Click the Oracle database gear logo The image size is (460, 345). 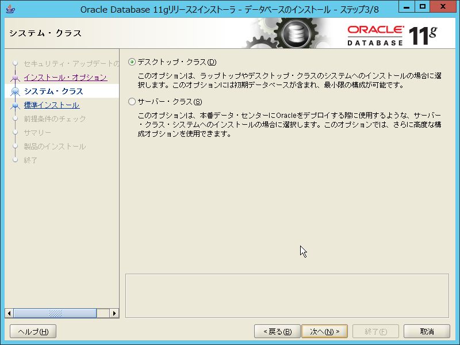(296, 33)
